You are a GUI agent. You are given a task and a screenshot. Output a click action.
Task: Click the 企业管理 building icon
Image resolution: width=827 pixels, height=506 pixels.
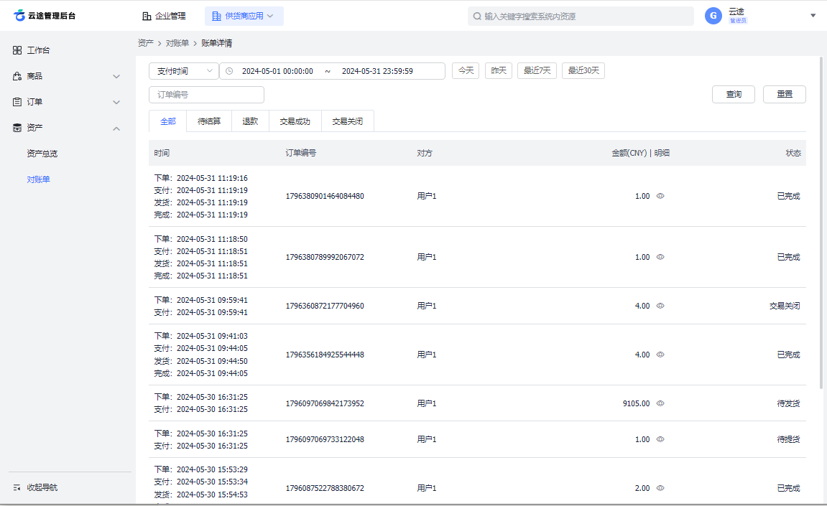(x=147, y=16)
